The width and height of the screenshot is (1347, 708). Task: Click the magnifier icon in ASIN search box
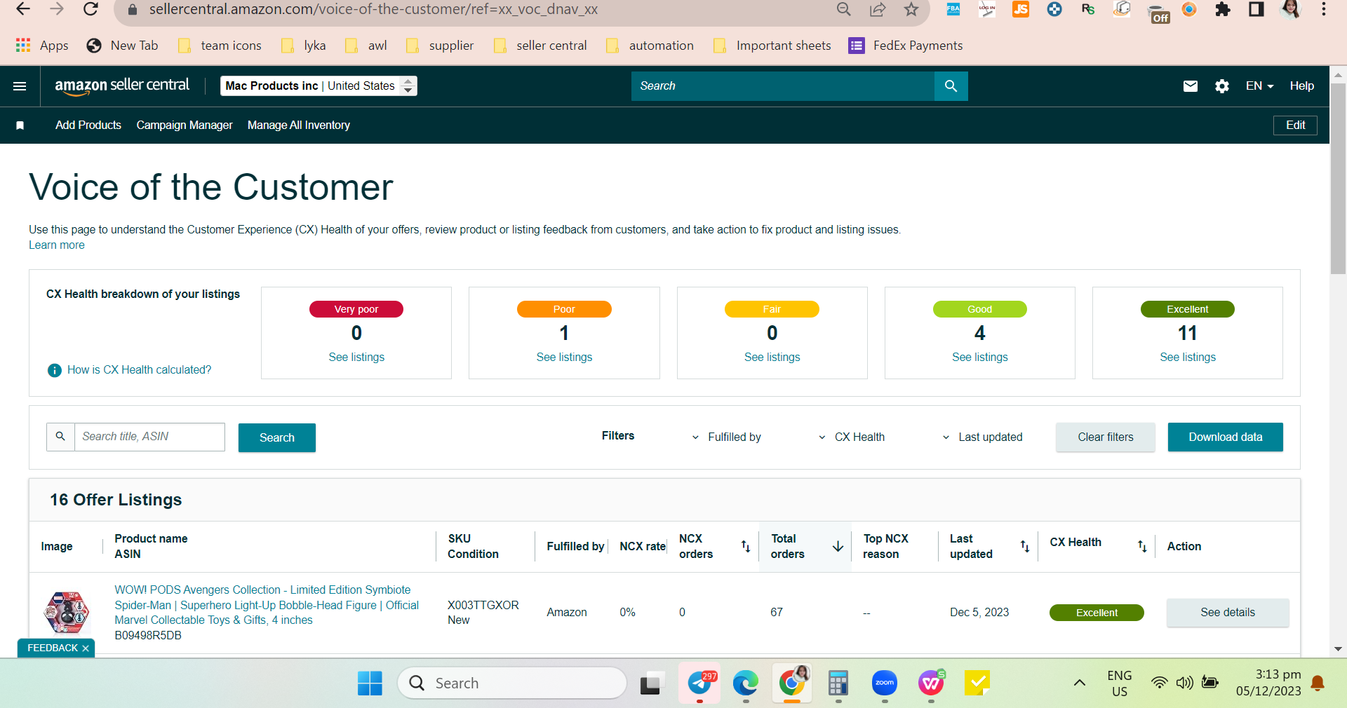coord(60,437)
